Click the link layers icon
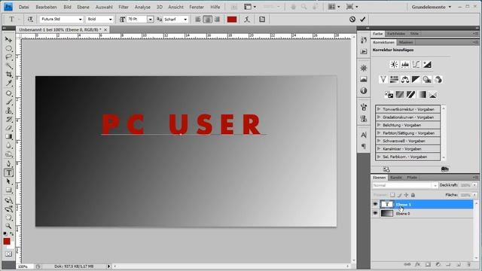The image size is (482, 271). (x=407, y=264)
